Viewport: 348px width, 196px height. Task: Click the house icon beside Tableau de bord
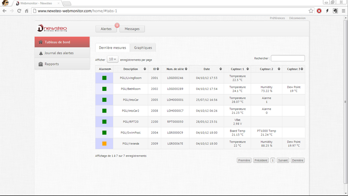[x=40, y=42]
